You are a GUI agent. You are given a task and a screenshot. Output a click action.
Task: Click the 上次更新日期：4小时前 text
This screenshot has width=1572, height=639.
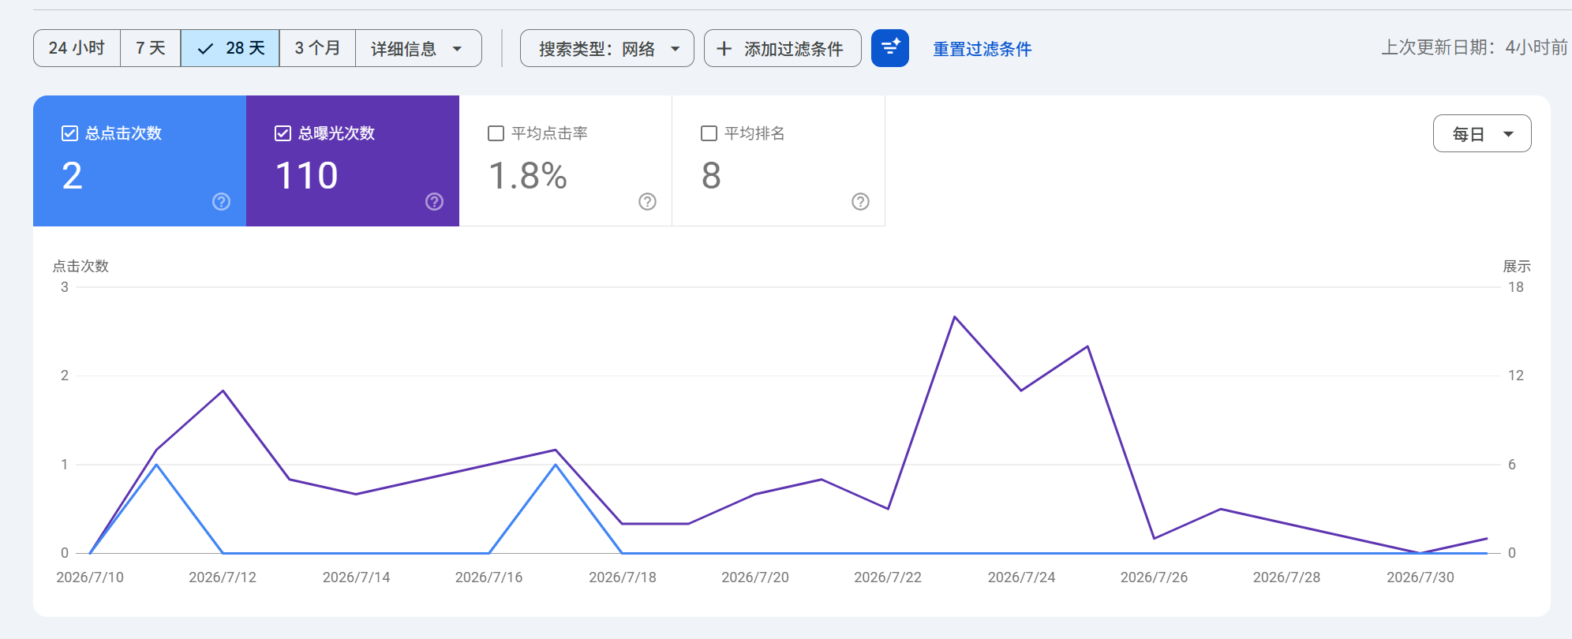coord(1474,47)
